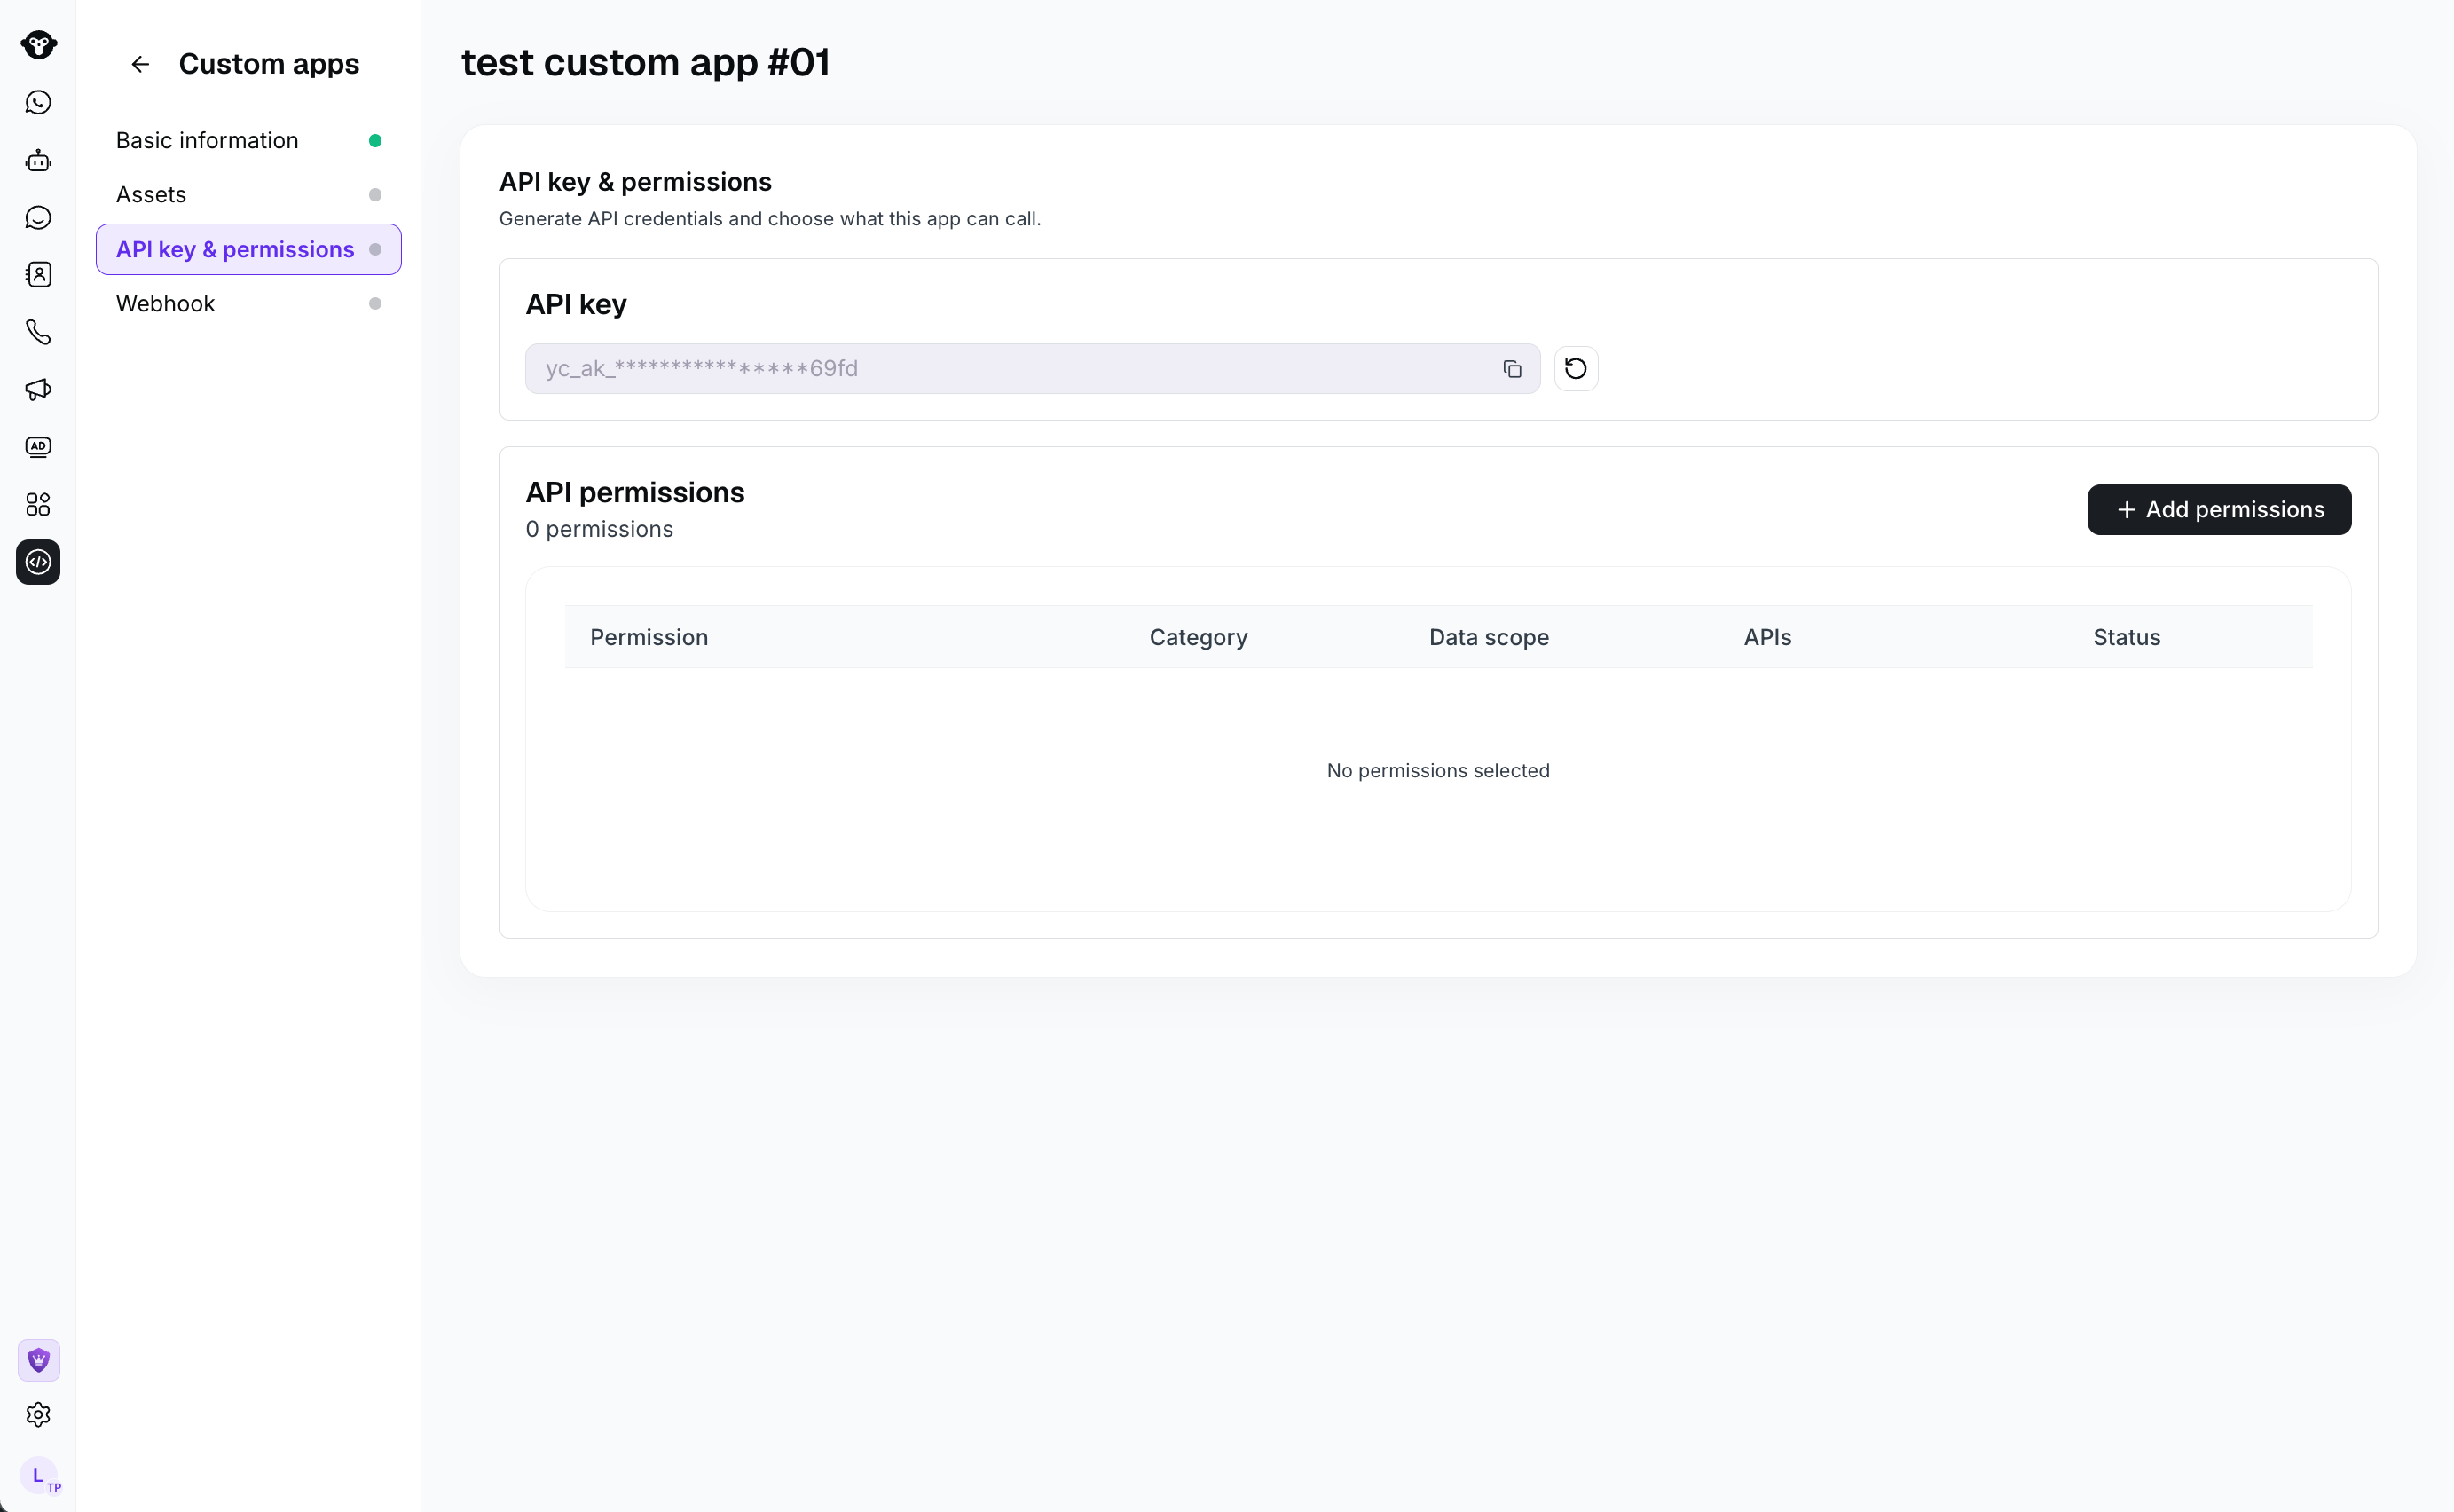
Task: Open the contacts icon in sidebar
Action: 38,275
